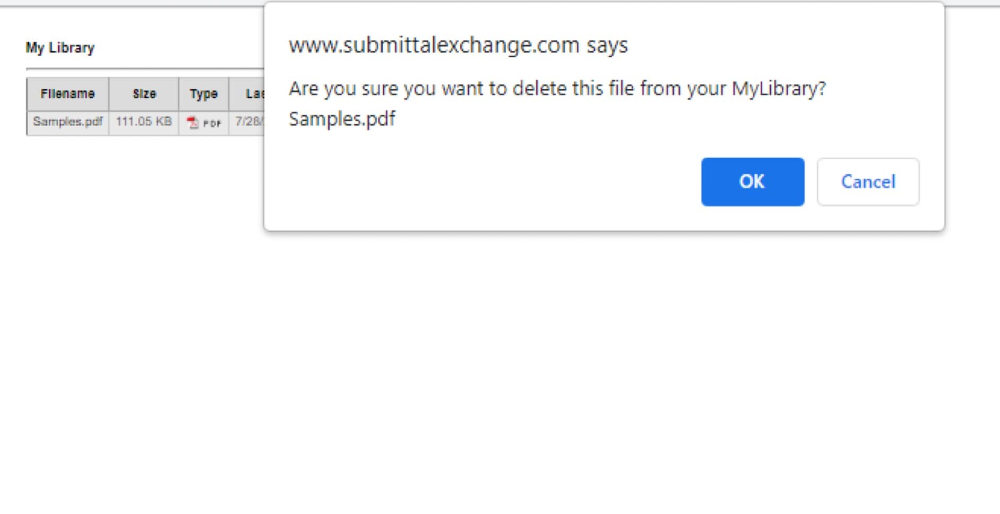The image size is (1000, 514).
Task: Click the word 'says' in the dialog title
Action: 607,45
